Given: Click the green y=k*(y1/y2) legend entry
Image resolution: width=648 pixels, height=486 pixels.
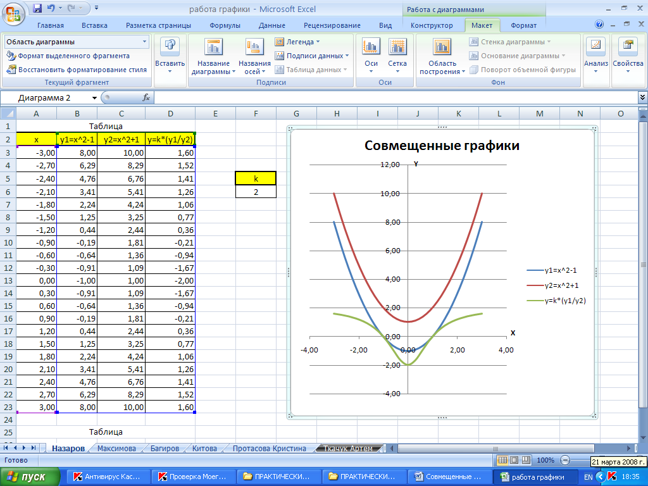Looking at the screenshot, I should click(x=556, y=301).
